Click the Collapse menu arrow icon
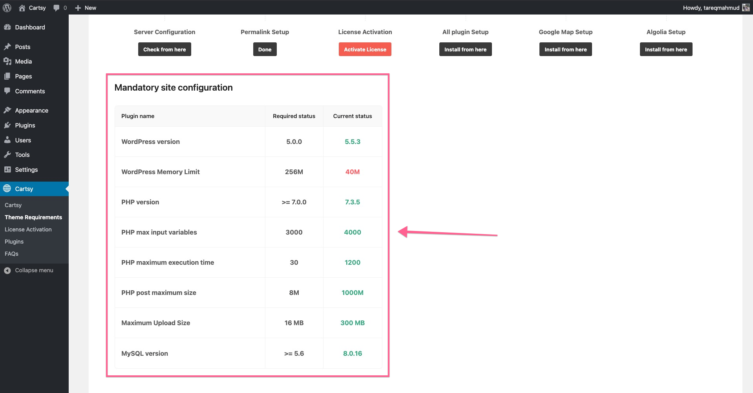Screen dimensions: 753x393 [x=7, y=270]
